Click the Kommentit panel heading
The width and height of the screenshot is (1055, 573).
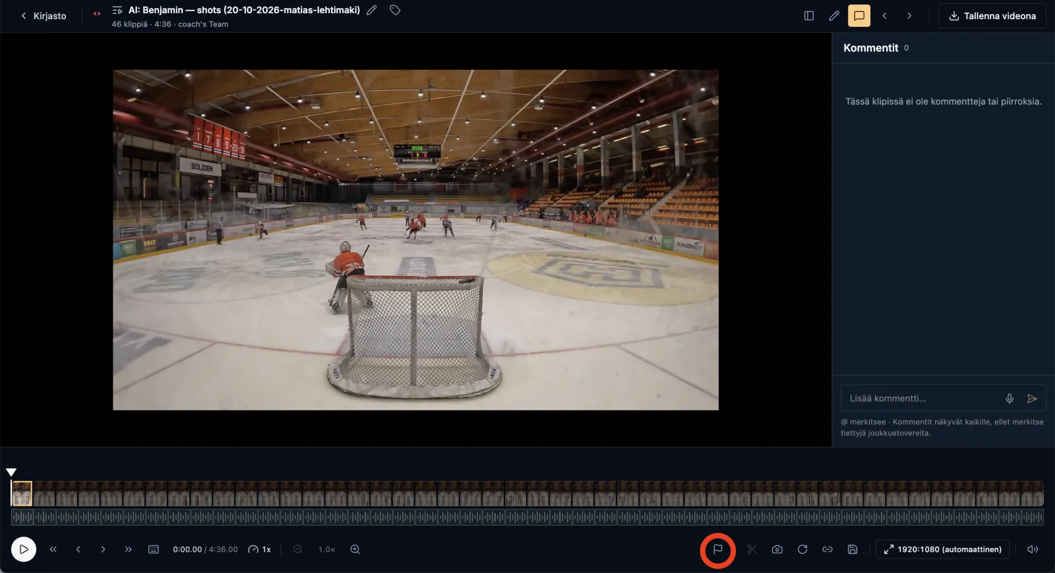[870, 48]
